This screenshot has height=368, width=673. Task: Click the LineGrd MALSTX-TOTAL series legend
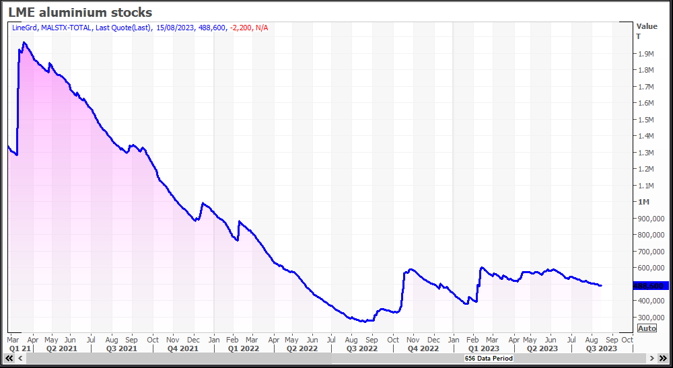[82, 27]
